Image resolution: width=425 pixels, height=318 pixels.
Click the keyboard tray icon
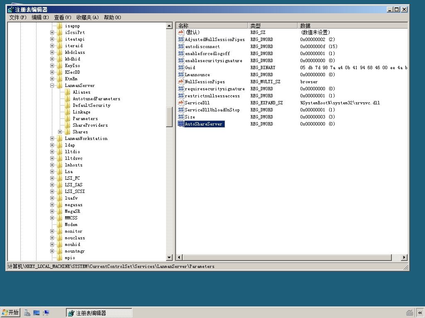[x=410, y=313]
